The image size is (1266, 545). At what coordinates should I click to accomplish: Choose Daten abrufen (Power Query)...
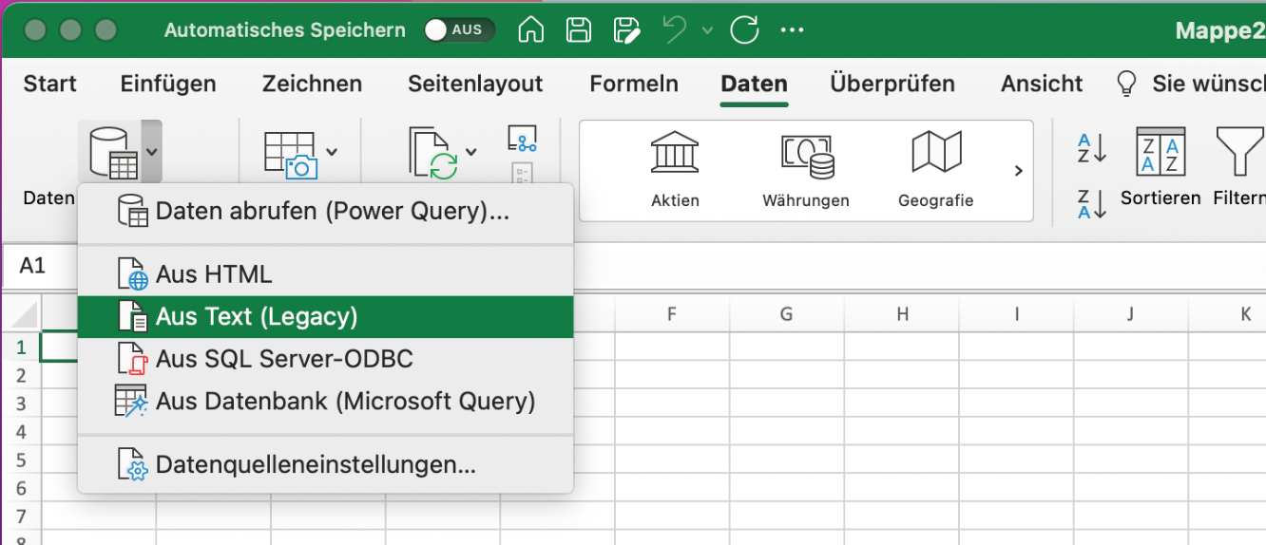point(326,212)
